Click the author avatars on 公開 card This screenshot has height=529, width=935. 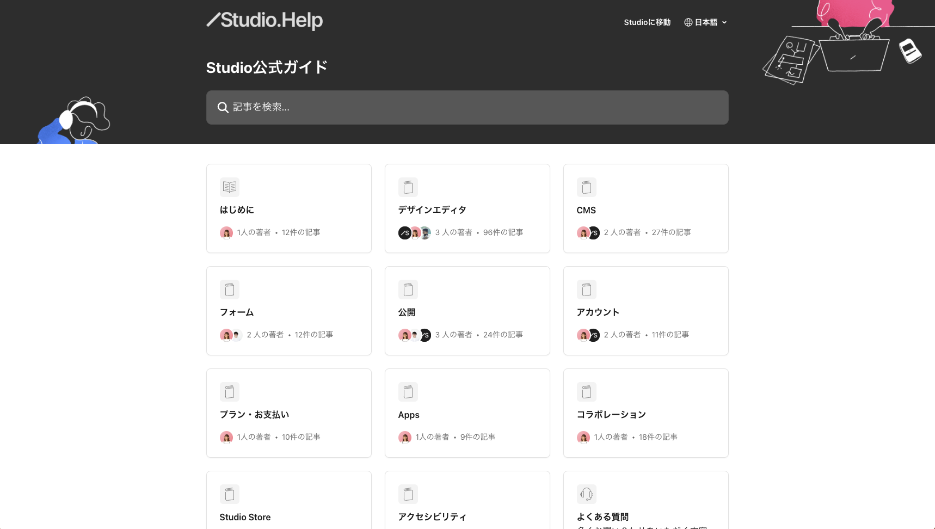coord(415,335)
